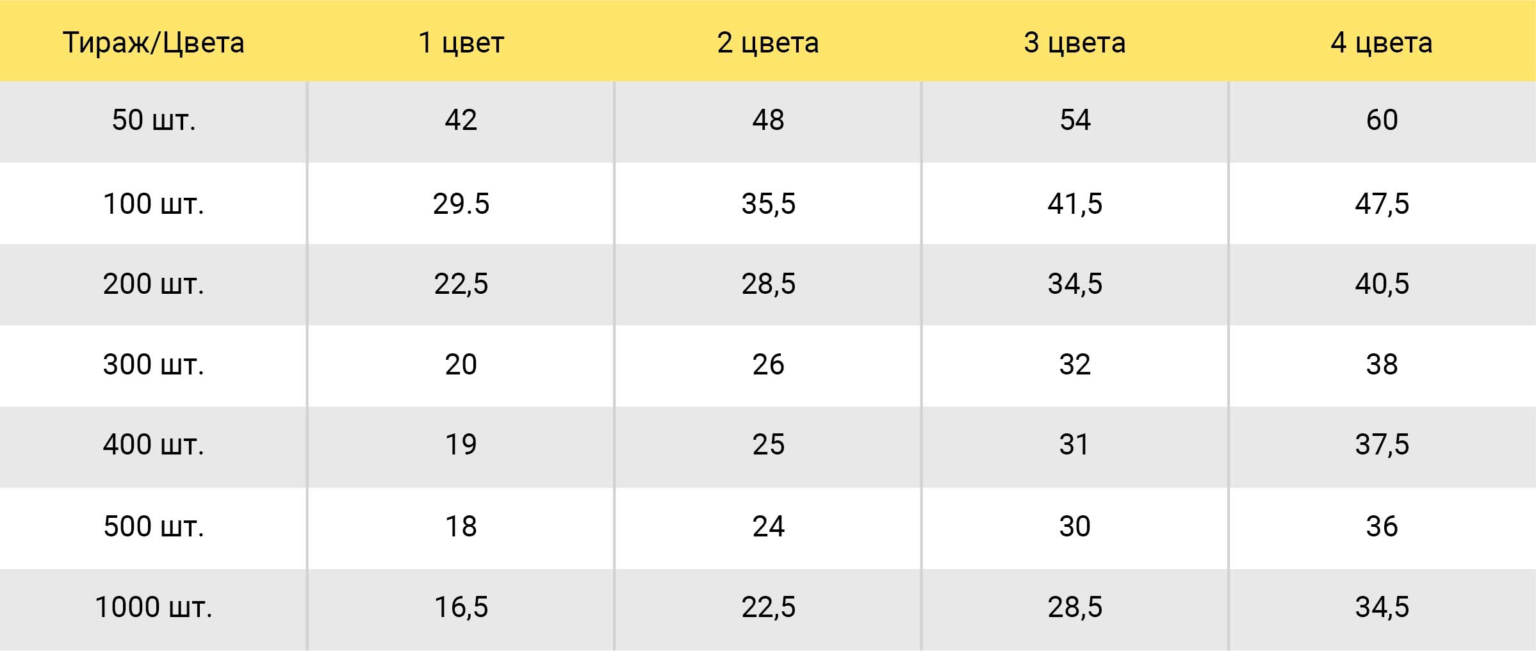The image size is (1536, 651).
Task: Select the 50 шт. row label
Action: [x=154, y=120]
